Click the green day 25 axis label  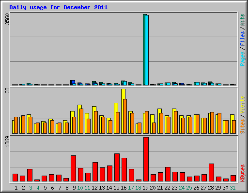click(189, 188)
